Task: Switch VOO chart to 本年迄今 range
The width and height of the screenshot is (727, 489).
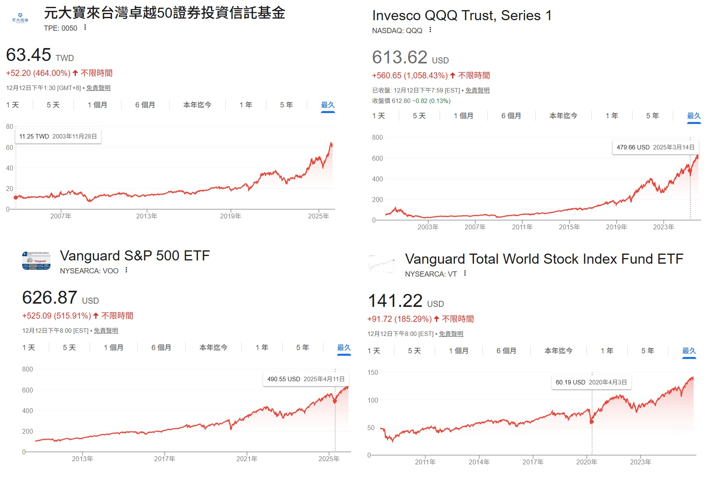Action: pyautogui.click(x=213, y=348)
